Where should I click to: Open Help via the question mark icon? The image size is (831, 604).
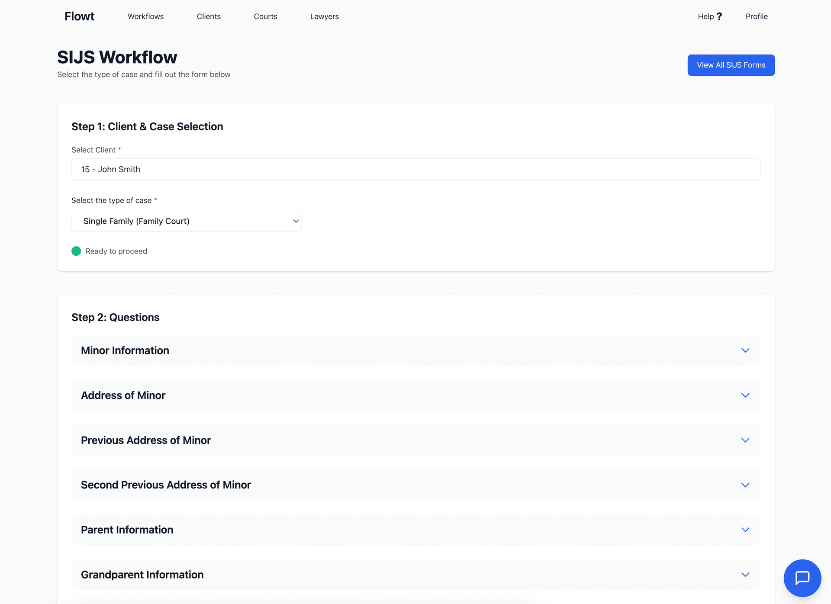pos(720,16)
